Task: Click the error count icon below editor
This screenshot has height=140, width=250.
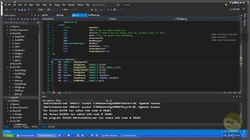Action: coord(54,93)
